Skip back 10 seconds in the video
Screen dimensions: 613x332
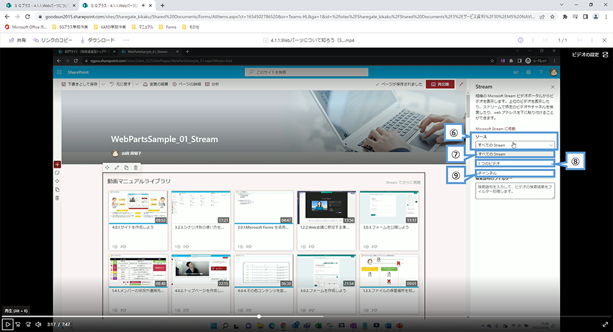point(18,324)
